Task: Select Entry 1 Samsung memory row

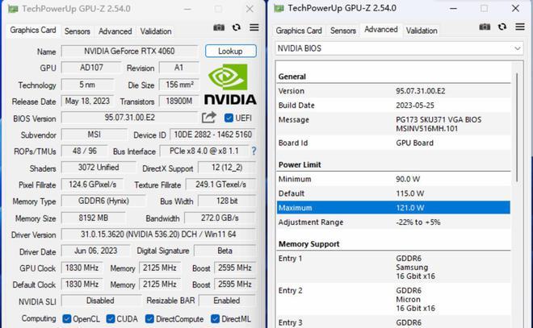Action: pyautogui.click(x=393, y=268)
